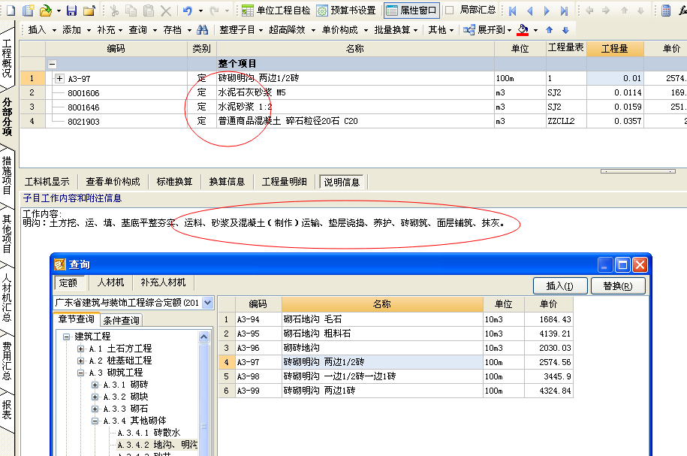
Task: Switch to 查看单价构成 tab
Action: [113, 182]
